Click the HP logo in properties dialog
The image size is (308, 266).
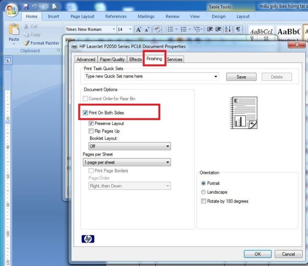[88, 239]
